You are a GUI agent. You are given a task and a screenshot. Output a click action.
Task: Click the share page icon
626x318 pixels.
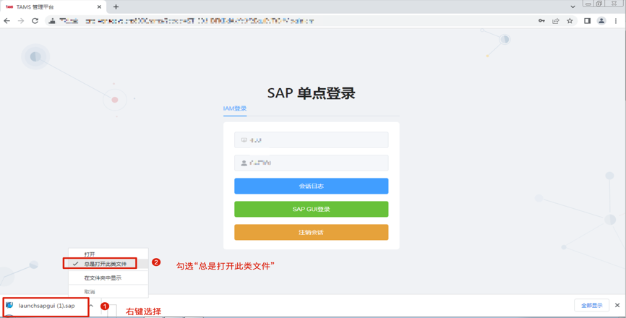click(x=556, y=21)
